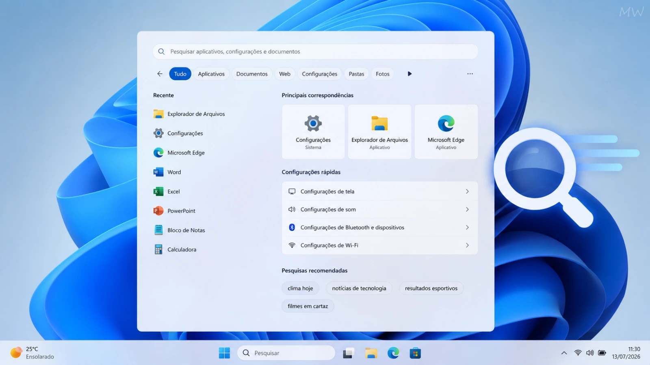650x365 pixels.
Task: Open Configurações gear icon in Recente list
Action: point(158,133)
